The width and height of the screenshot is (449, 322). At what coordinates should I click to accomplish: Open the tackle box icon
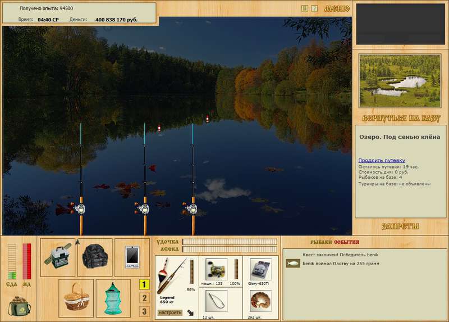(x=58, y=257)
